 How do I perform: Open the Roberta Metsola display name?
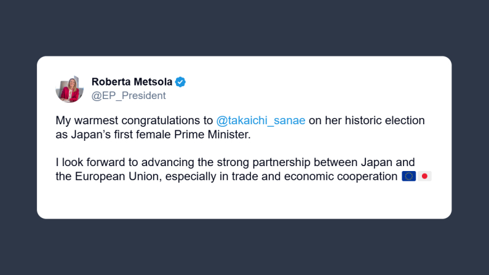[x=132, y=82]
